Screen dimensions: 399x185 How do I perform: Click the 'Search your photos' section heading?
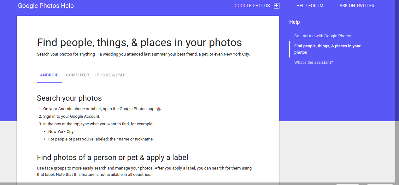pyautogui.click(x=69, y=98)
